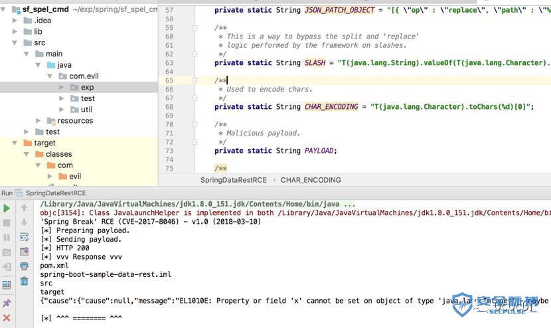Click the Exit icon in the Run toolbar
The image size is (551, 328).
tap(7, 266)
